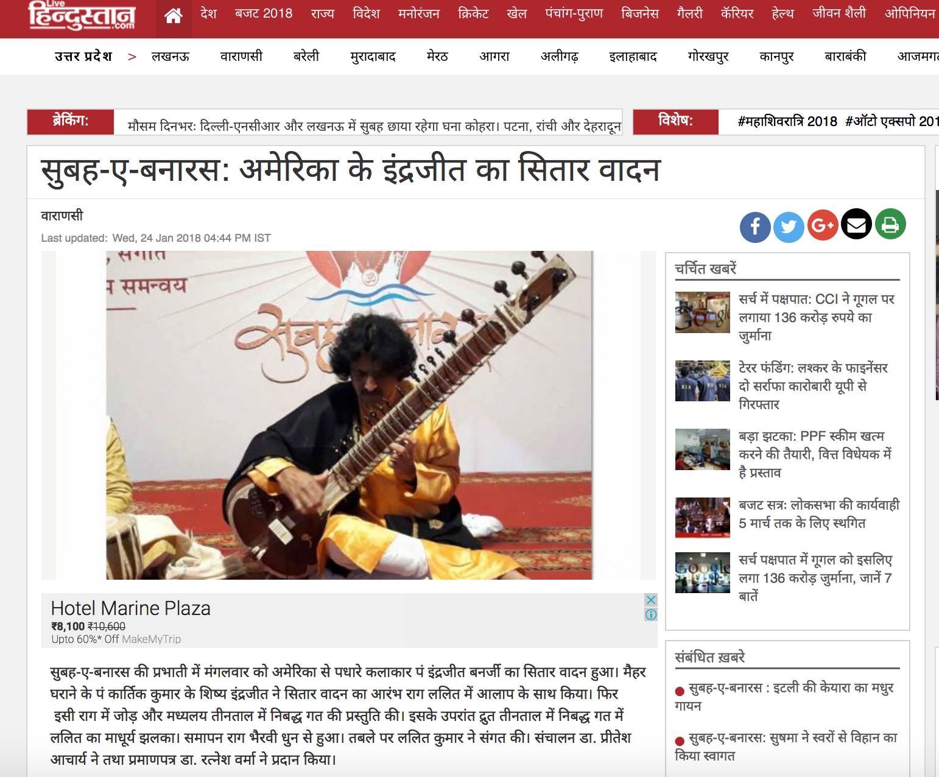939x777 pixels.
Task: Email the article using envelope icon
Action: click(x=856, y=224)
